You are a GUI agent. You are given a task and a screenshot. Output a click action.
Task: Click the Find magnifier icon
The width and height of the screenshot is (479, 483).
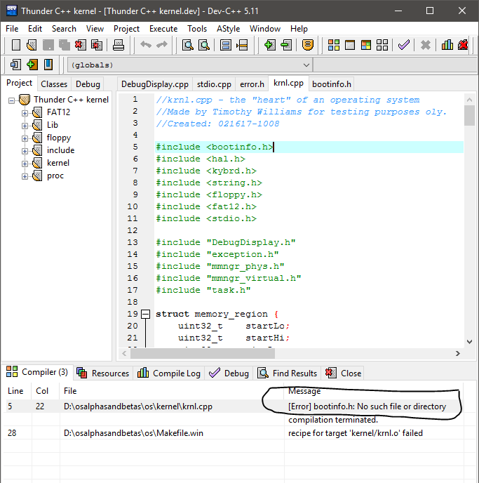click(188, 45)
